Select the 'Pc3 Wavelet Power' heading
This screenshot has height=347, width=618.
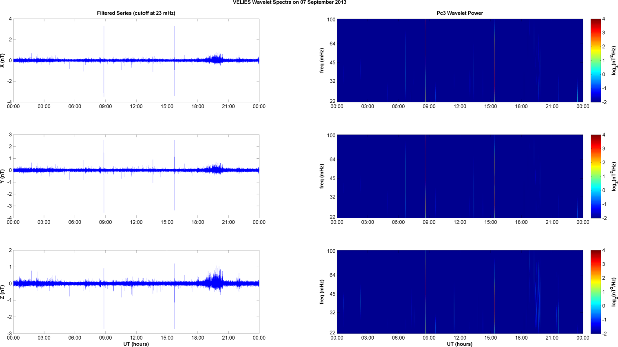tap(460, 13)
